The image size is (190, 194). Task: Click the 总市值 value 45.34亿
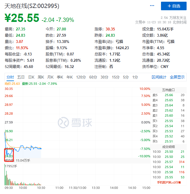(163, 54)
